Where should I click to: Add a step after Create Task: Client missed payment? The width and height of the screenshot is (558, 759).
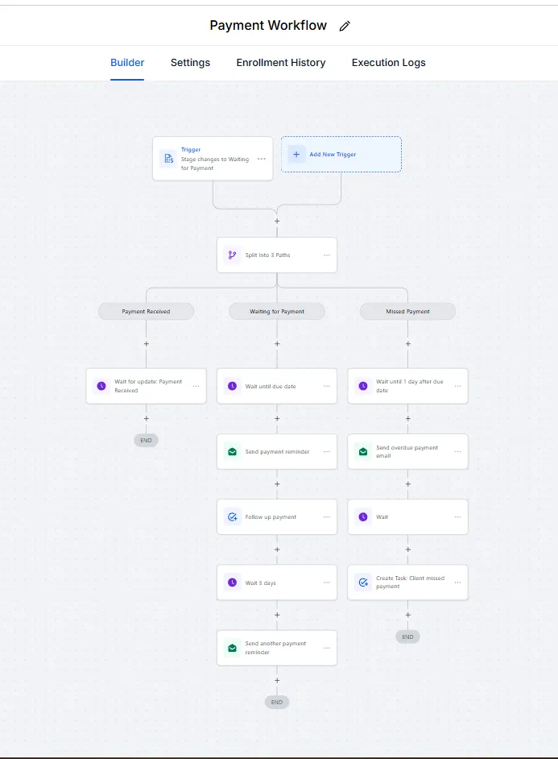coord(408,615)
